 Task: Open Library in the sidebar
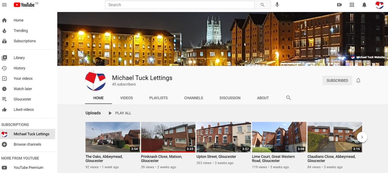(27, 58)
